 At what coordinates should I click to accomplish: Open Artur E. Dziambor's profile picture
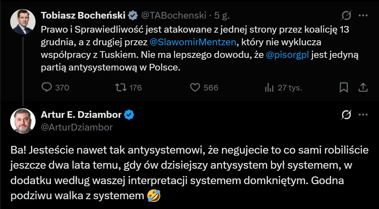coord(23,121)
